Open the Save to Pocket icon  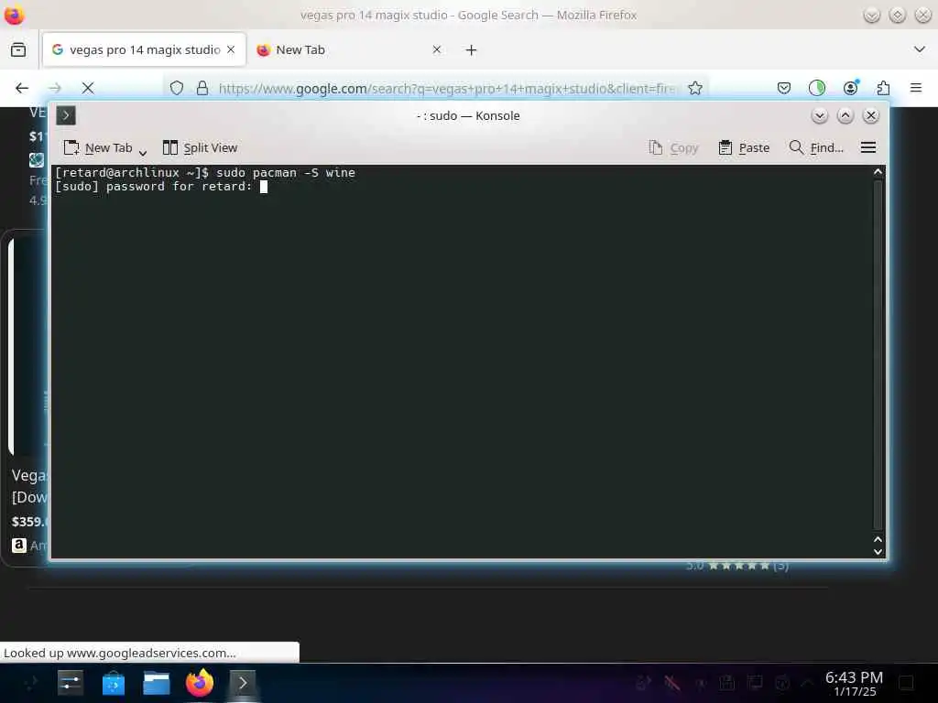tap(784, 89)
